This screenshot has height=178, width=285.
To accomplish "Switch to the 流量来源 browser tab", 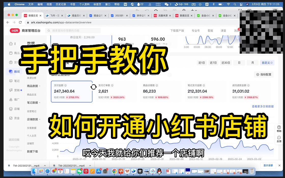I will tap(163, 16).
